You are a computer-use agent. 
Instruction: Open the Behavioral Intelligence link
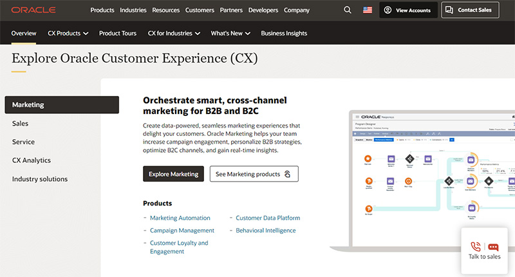click(x=266, y=231)
